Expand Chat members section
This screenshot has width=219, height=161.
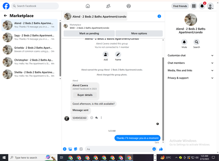click(x=191, y=63)
